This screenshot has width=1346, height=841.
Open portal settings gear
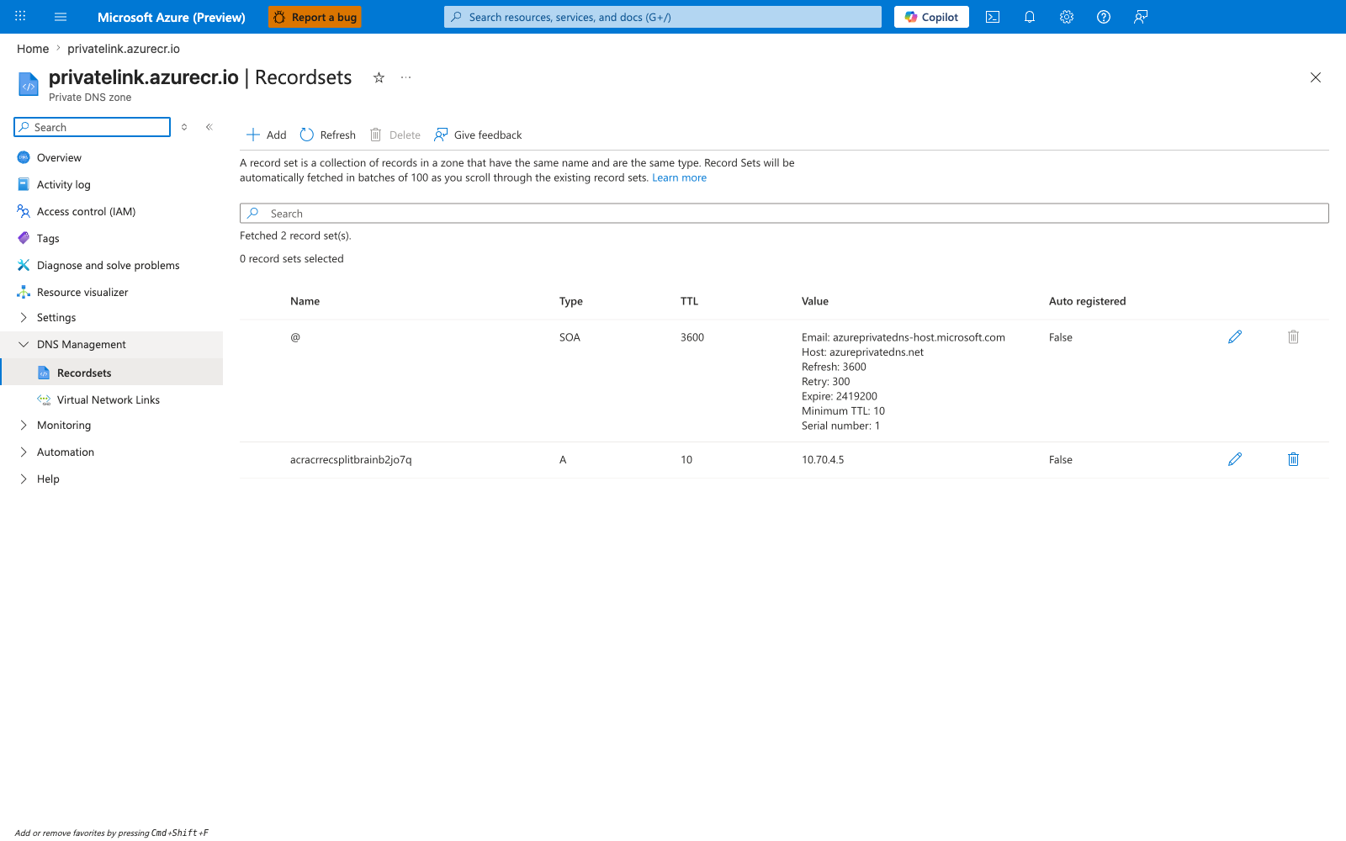(x=1067, y=17)
